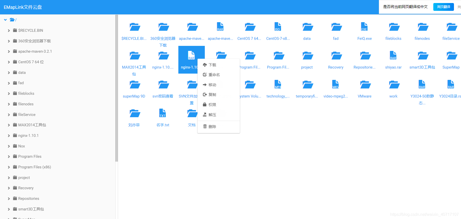Screen dimensions: 461x219
Task: Open the $RECYCLE.BIN folder icon in grid
Action: (x=135, y=27)
